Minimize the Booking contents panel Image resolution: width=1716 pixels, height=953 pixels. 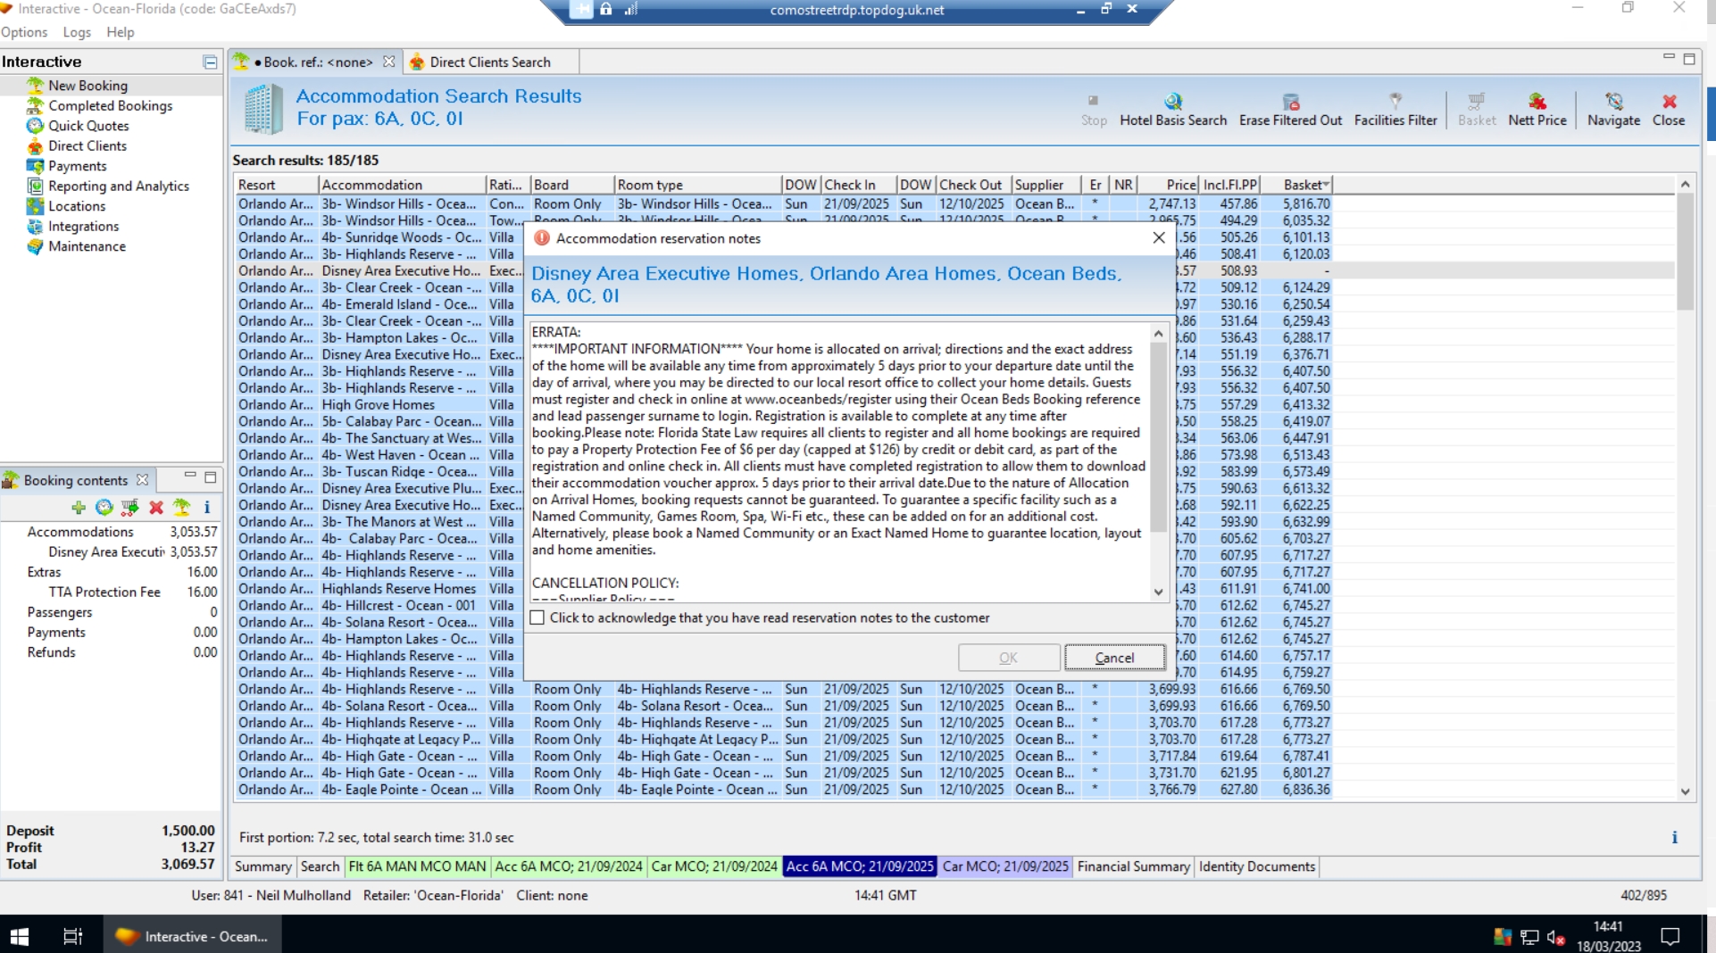(x=189, y=477)
